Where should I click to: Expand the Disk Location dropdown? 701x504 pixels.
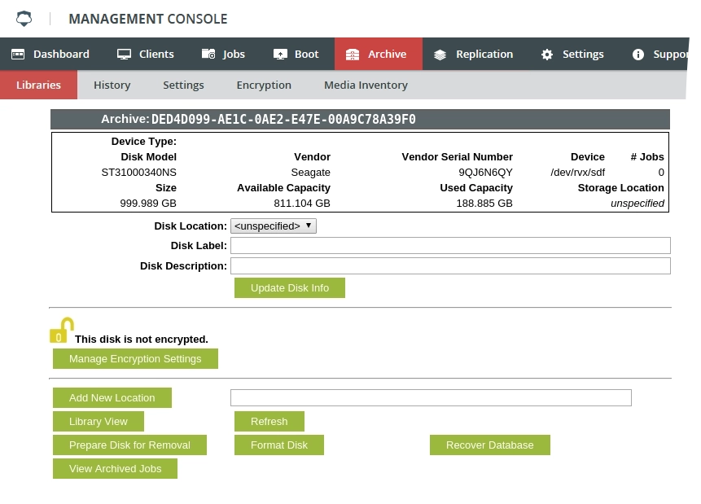(x=274, y=226)
